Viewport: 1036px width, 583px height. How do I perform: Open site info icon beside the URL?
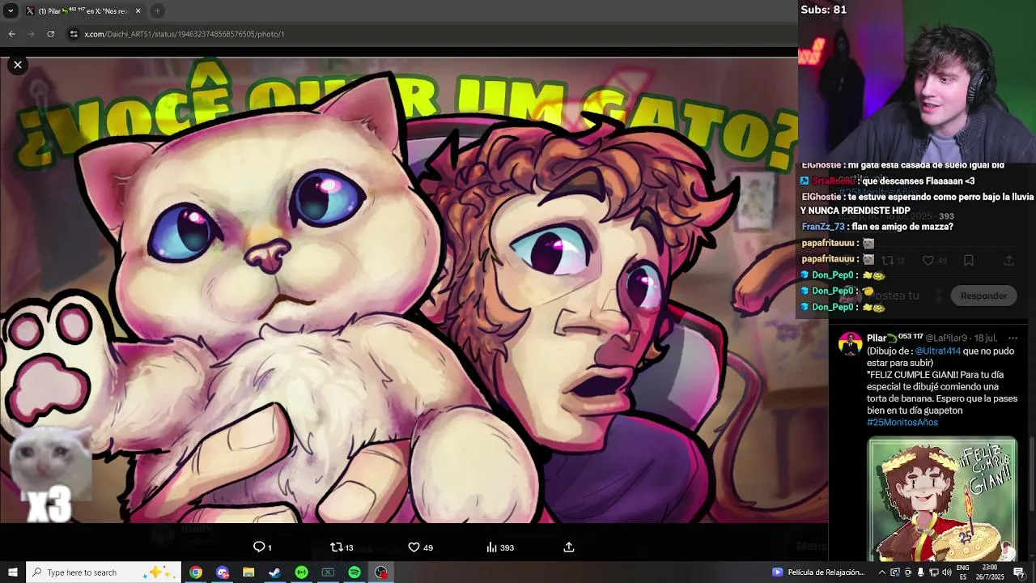click(74, 34)
